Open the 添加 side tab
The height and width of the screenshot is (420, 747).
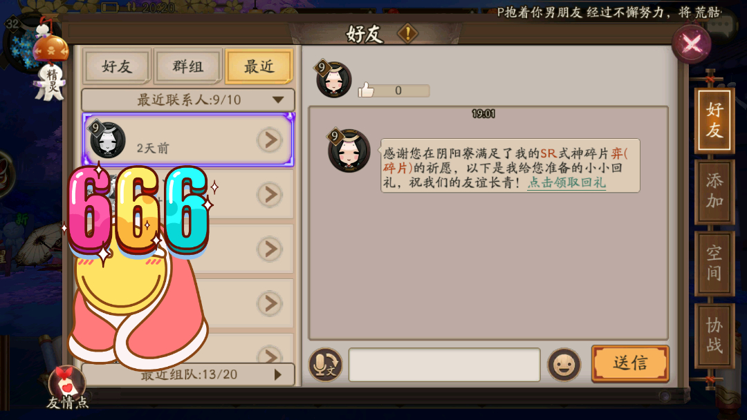click(x=714, y=191)
